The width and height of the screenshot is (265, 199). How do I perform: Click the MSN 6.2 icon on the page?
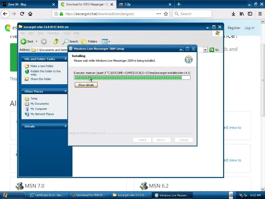click(x=144, y=186)
